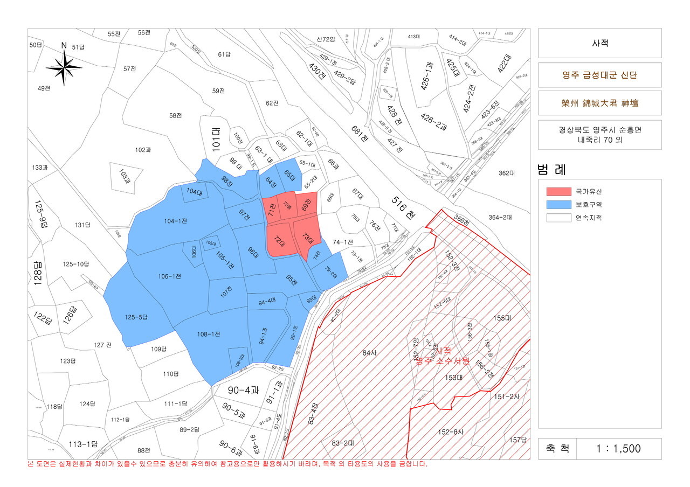Click the 범례 legend heading
This screenshot has height=487, width=690.
[x=551, y=170]
